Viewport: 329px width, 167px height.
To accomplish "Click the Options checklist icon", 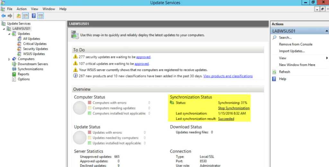I will (14, 79).
